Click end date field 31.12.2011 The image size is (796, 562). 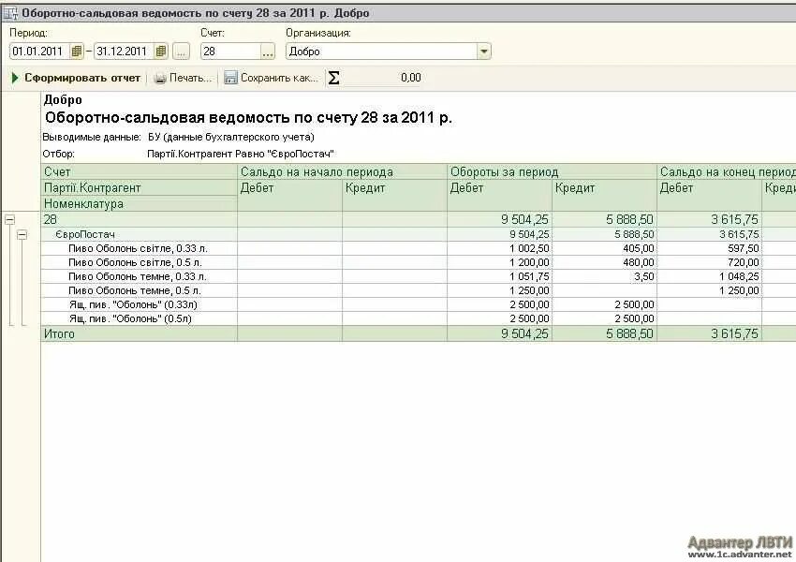(x=125, y=52)
